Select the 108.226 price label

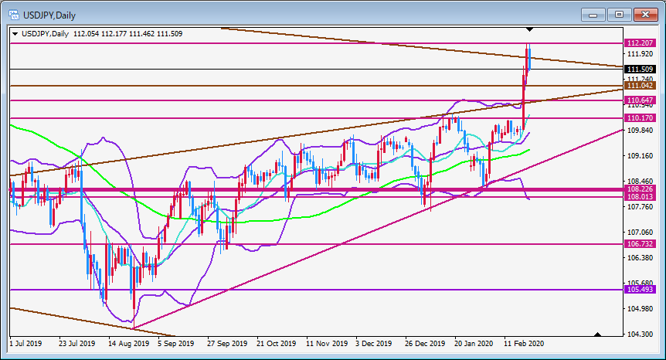pyautogui.click(x=640, y=189)
